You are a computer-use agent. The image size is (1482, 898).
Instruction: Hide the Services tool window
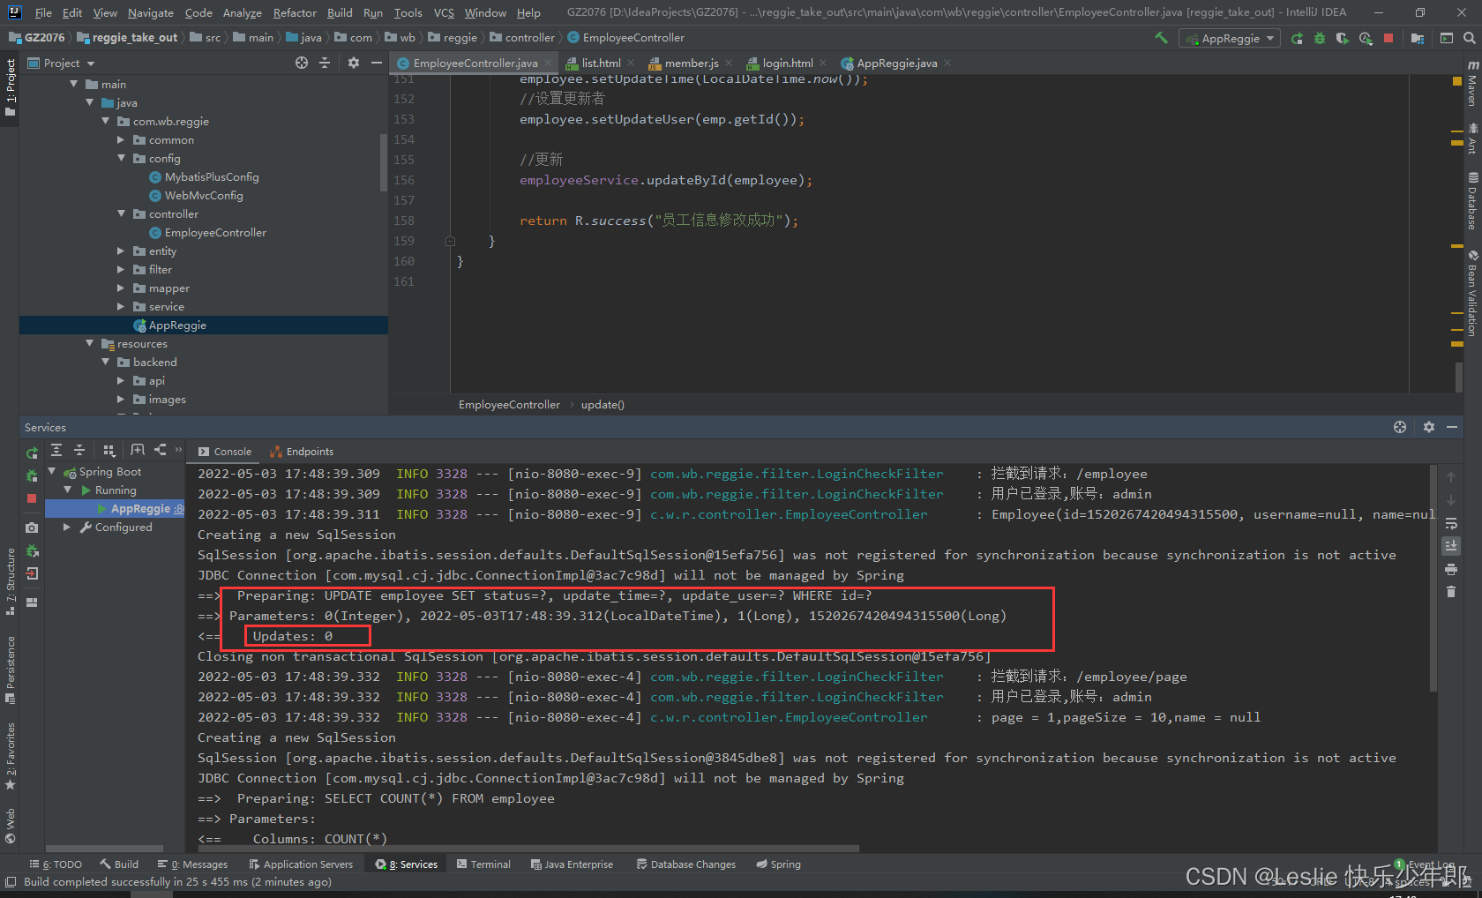1452,427
